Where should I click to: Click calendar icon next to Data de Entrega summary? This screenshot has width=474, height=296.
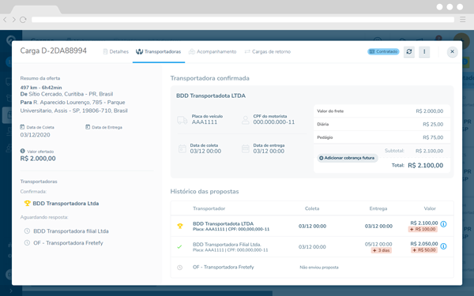(x=88, y=127)
